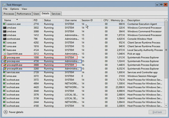Click the svchost.exe icon for PID 3040
169x118 pixels.
5,91
